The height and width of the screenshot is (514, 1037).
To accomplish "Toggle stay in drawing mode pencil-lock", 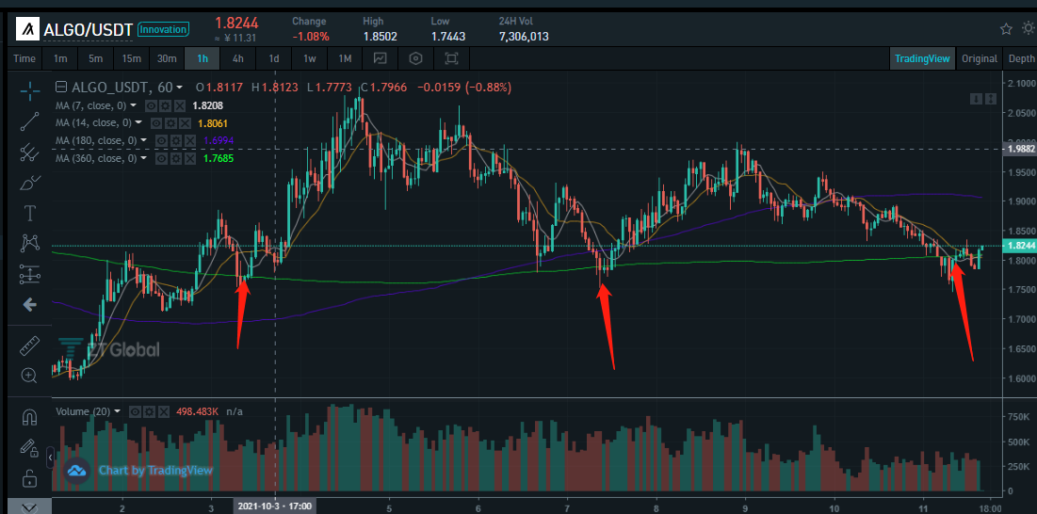I will 29,447.
